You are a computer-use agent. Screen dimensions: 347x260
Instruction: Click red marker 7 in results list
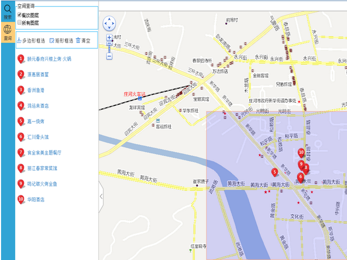click(x=21, y=153)
